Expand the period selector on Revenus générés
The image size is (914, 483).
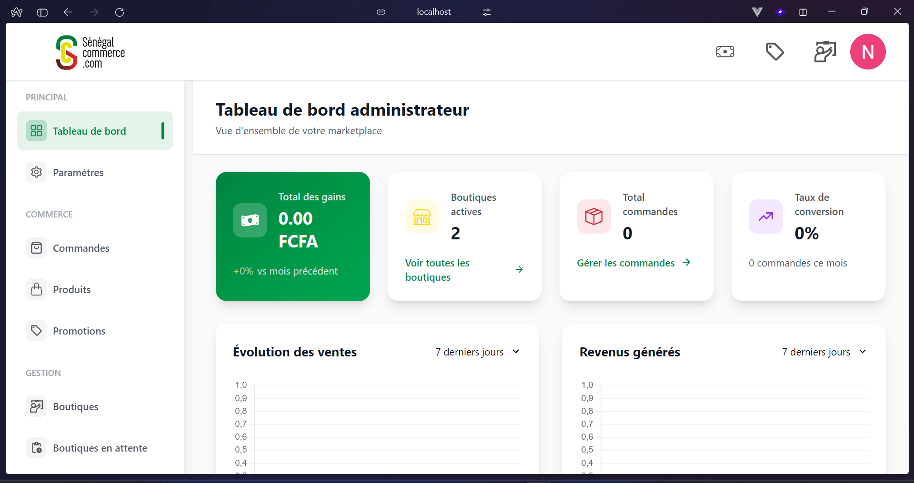(x=824, y=352)
